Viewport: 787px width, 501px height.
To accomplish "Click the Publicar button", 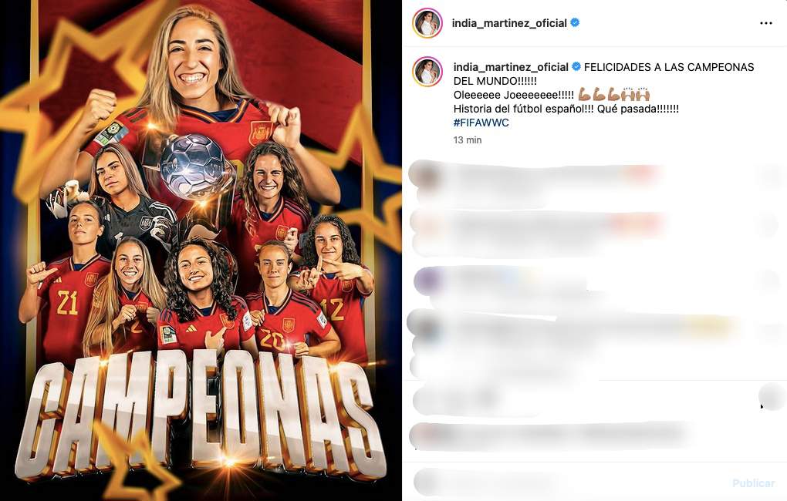I will [753, 483].
